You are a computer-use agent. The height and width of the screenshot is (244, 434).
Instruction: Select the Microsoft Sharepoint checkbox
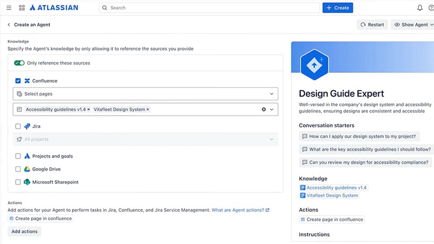pyautogui.click(x=18, y=182)
